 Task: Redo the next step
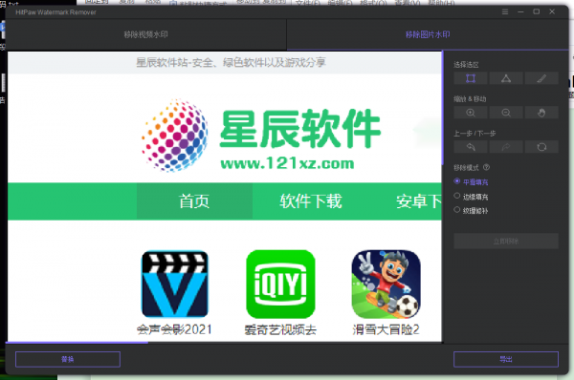[x=506, y=147]
